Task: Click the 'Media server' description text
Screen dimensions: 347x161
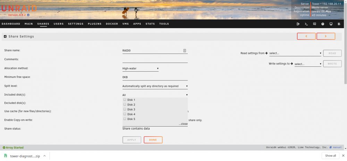Action: tap(320, 8)
